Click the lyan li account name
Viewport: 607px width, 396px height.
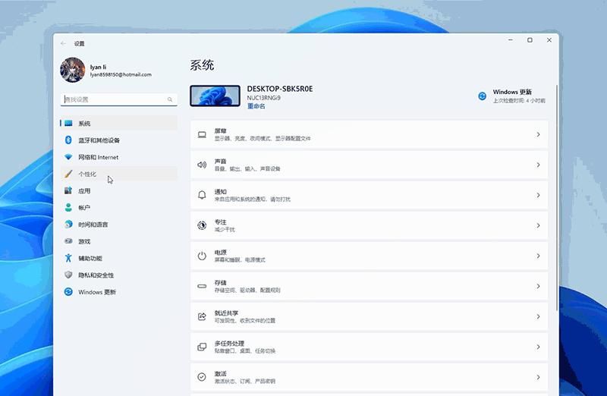tap(99, 67)
